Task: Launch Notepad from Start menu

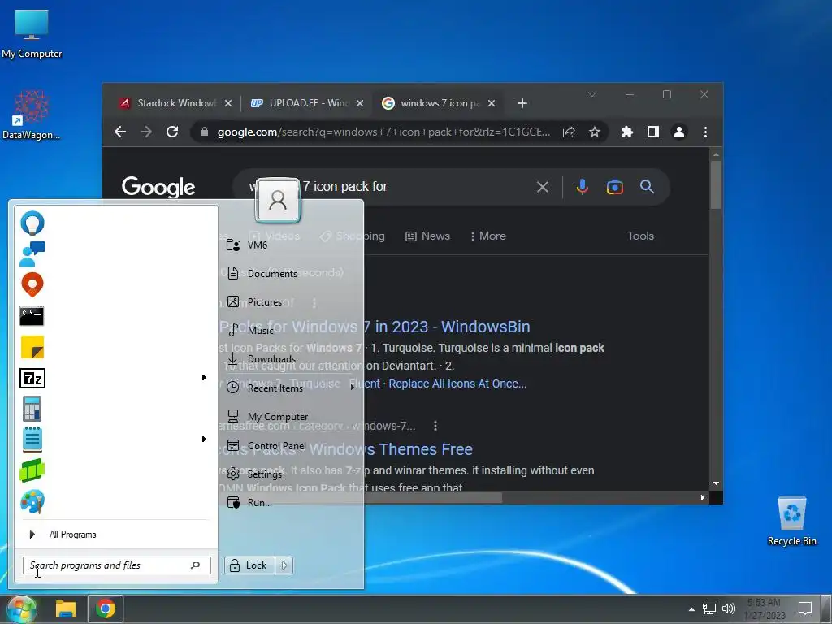Action: click(x=32, y=440)
